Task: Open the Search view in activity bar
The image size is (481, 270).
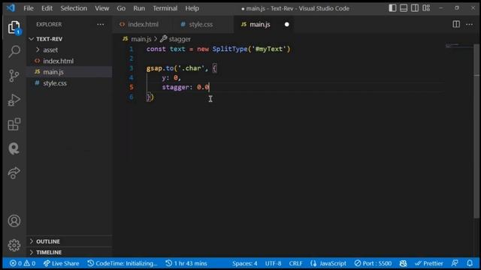Action: [x=14, y=52]
